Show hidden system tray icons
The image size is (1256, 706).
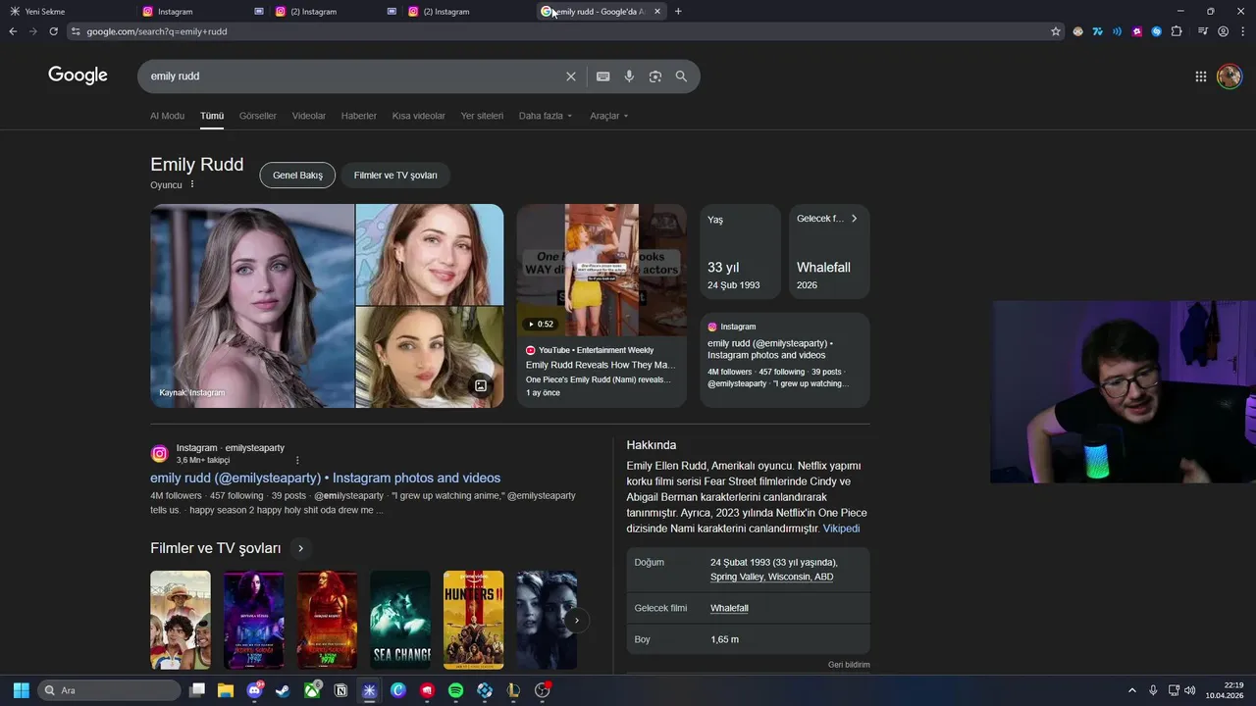pos(1131,690)
